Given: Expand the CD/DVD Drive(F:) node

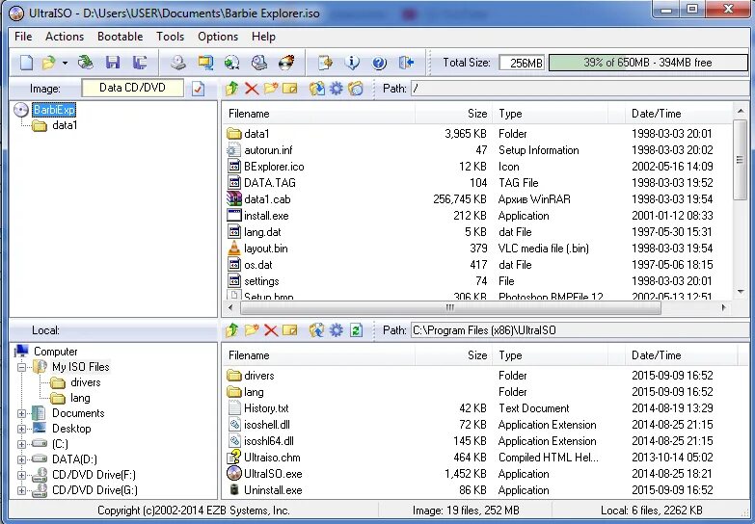Looking at the screenshot, I should [21, 475].
